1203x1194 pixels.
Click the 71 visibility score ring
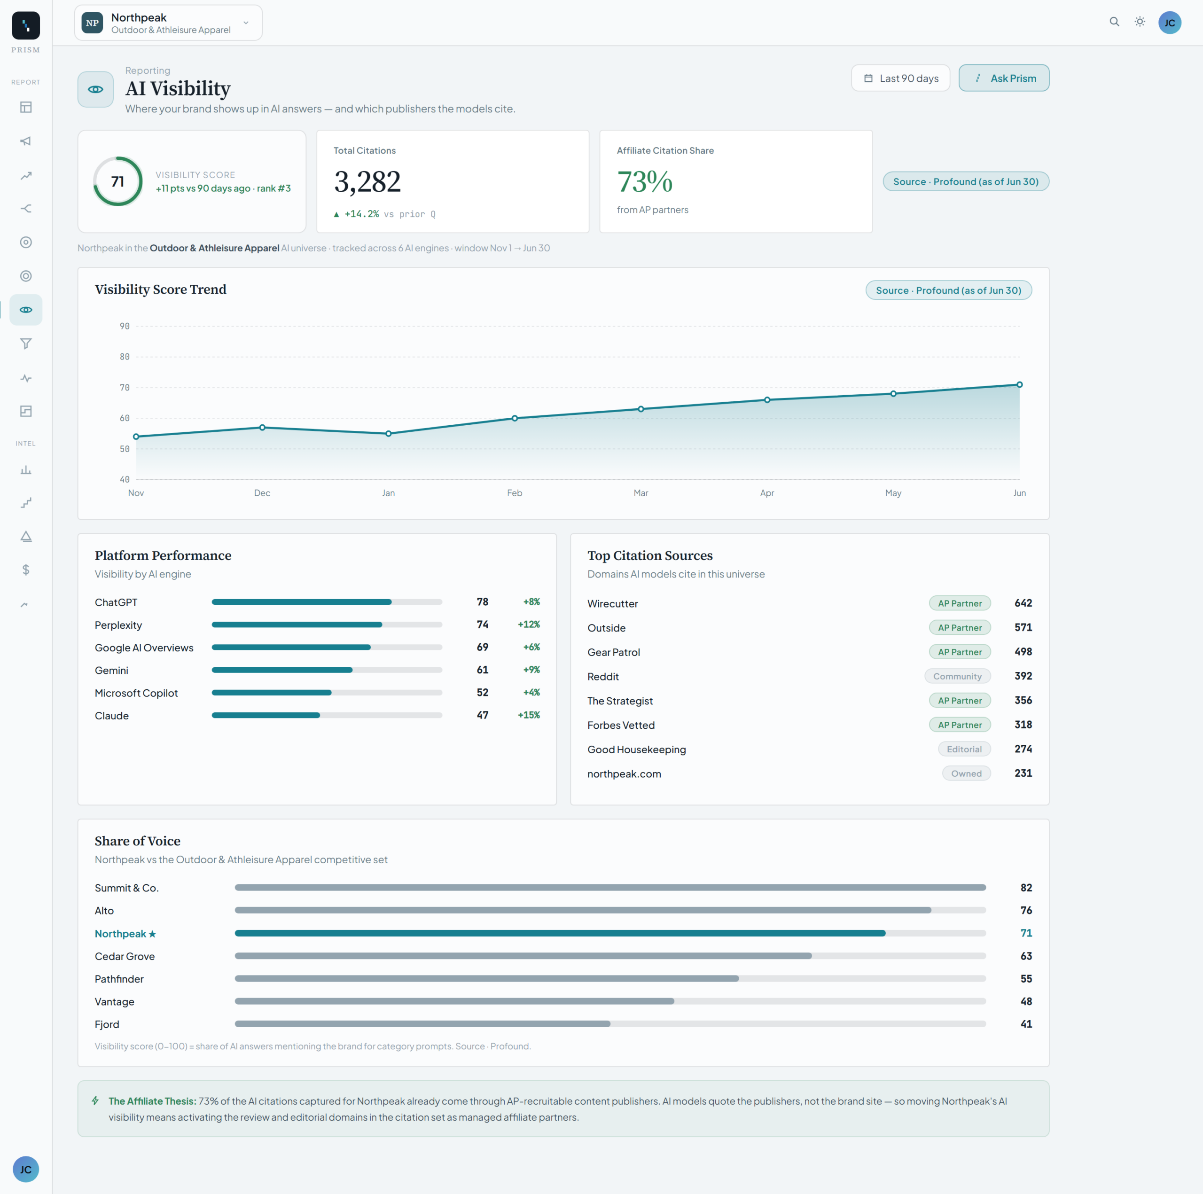117,181
